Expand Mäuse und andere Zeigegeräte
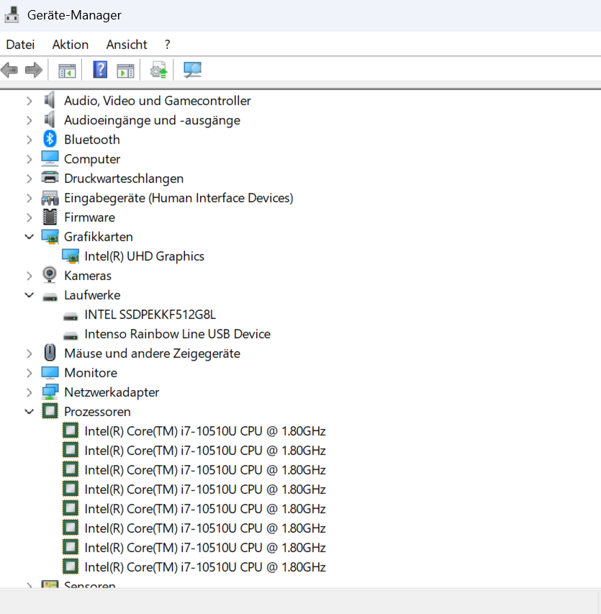601x614 pixels. (30, 353)
